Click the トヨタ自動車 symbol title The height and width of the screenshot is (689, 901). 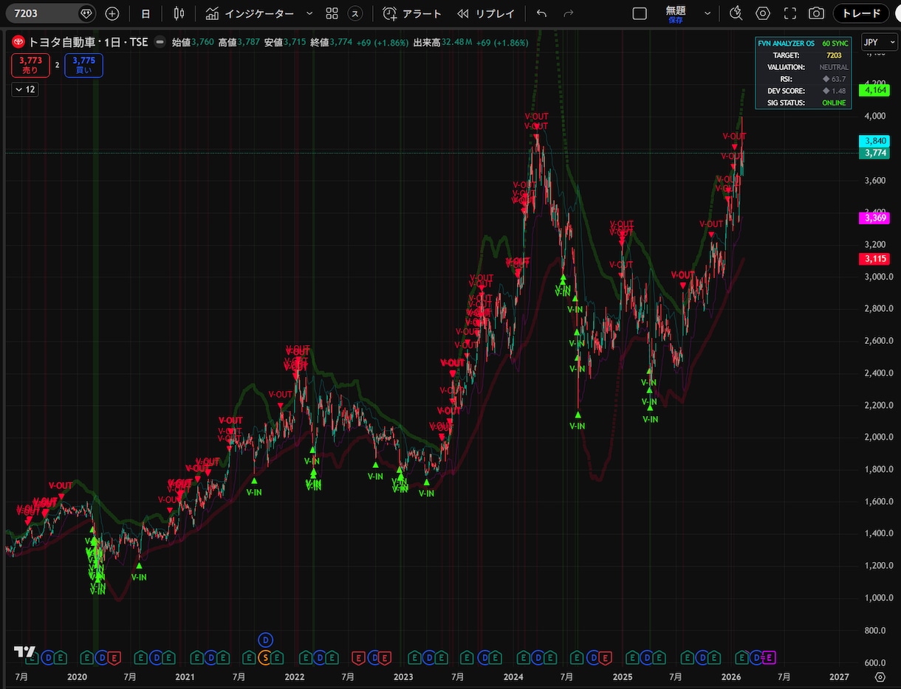click(63, 43)
